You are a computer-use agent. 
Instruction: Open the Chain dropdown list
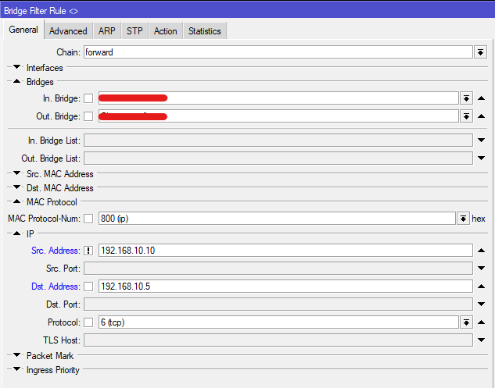click(x=480, y=52)
